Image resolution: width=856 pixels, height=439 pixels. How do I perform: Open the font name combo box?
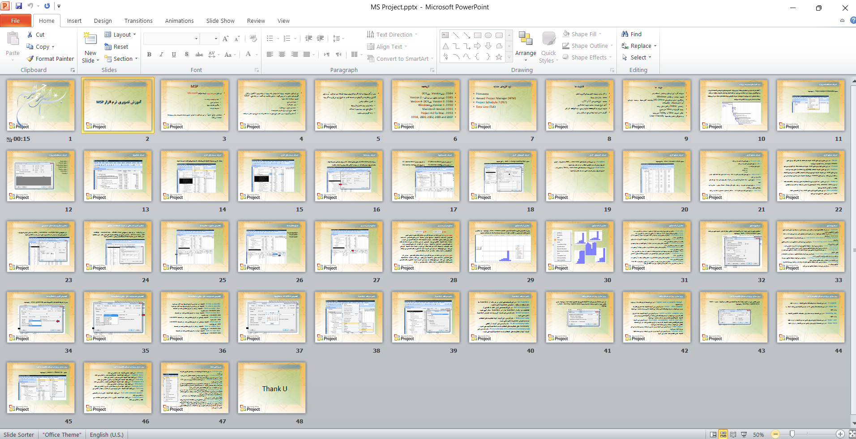pos(171,38)
